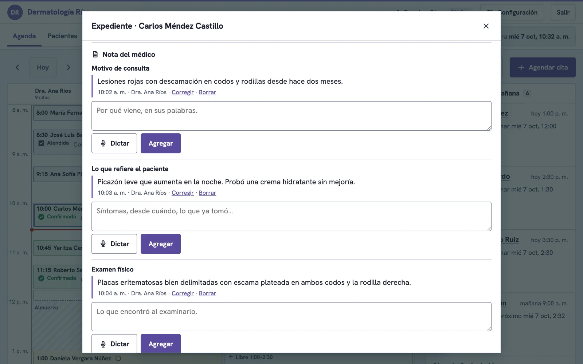Click the Hoy button in the agenda
This screenshot has height=364, width=583.
pos(43,67)
